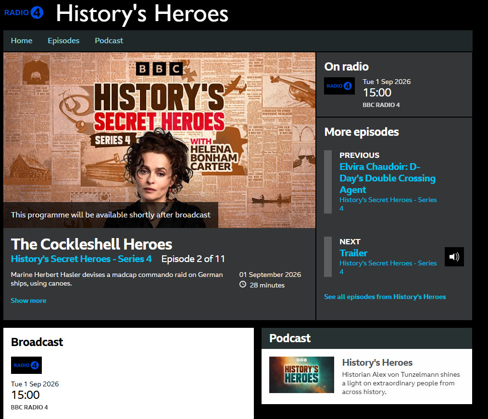
Task: Click the 'available shortly after broadcast' notice
Action: point(111,215)
